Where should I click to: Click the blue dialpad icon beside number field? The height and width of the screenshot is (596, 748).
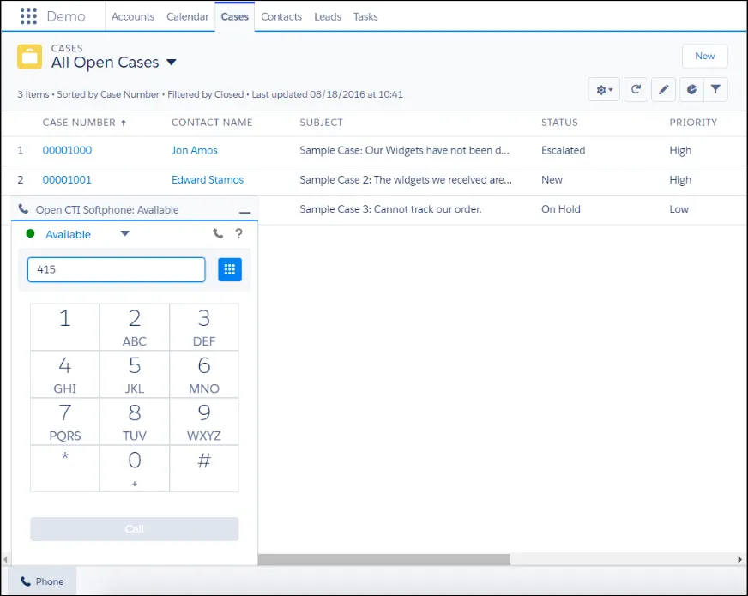[x=229, y=269]
